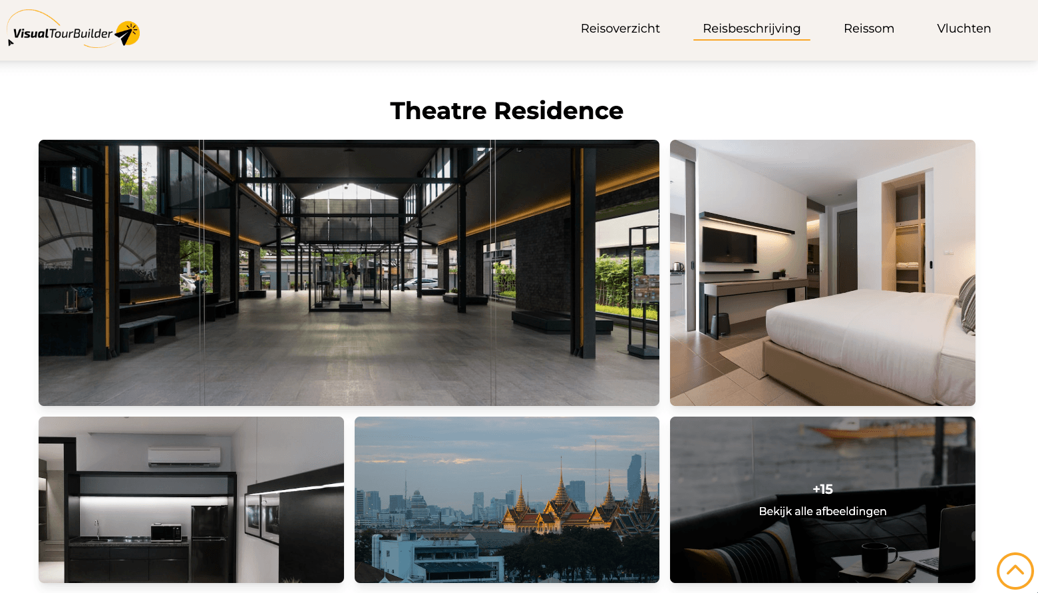Click the VisualTourBuilder logo text
Screen dimensions: 1038x593
click(63, 34)
